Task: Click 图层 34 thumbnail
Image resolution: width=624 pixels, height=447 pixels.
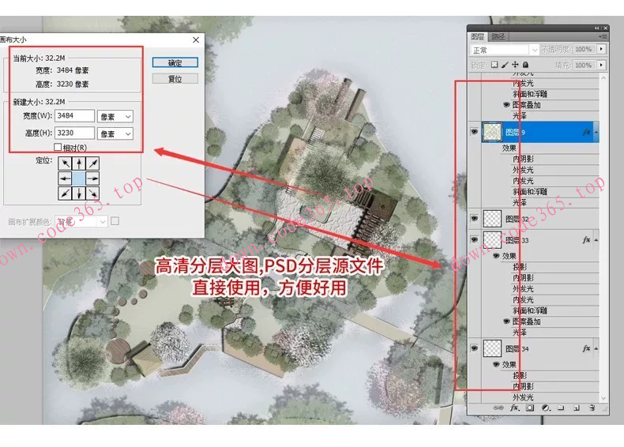Action: tap(492, 349)
